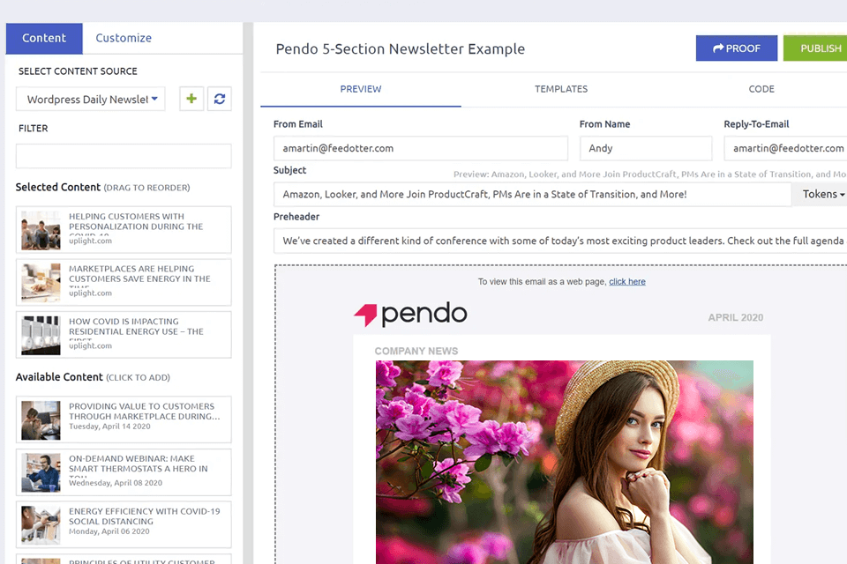This screenshot has height=564, width=847.
Task: Open the TEMPLATES tab
Action: tap(561, 89)
